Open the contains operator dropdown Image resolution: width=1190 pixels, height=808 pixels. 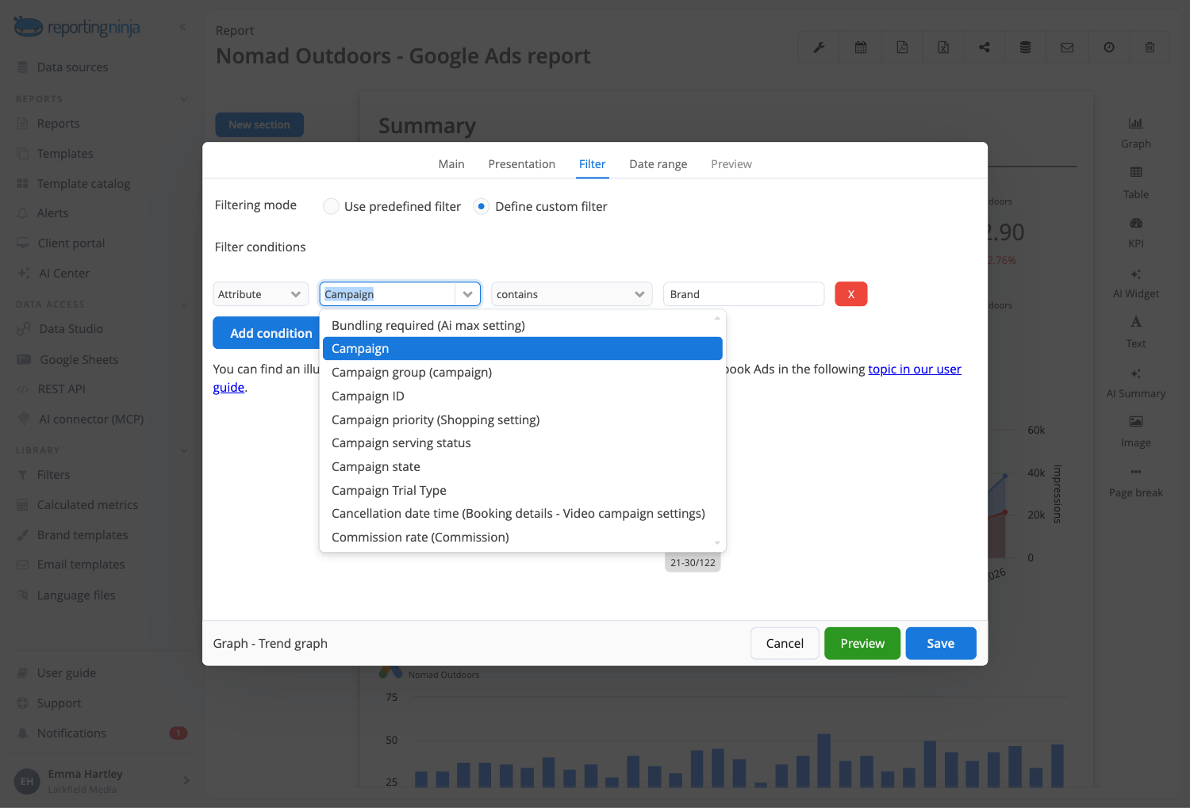[572, 294]
